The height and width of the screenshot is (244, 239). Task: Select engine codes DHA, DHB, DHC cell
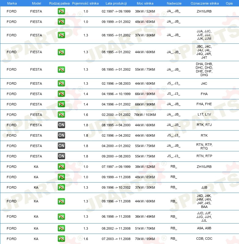tap(204, 69)
